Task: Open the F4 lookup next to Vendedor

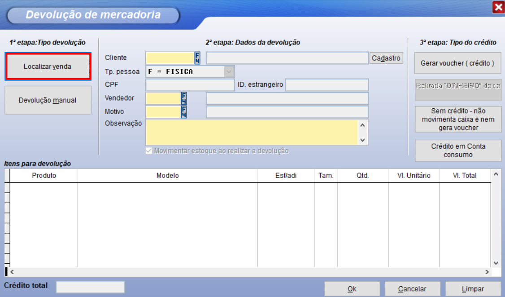Action: coord(184,98)
